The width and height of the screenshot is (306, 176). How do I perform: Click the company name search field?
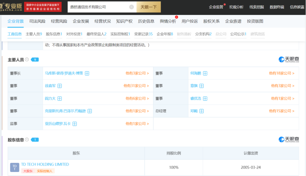point(99,7)
